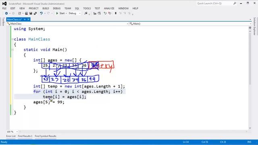
Task: Click the Navigate Forward toolbar icon
Action: pyautogui.click(x=13, y=13)
